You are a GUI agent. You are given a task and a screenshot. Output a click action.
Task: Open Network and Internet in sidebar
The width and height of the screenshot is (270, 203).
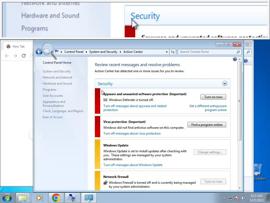pos(57,77)
